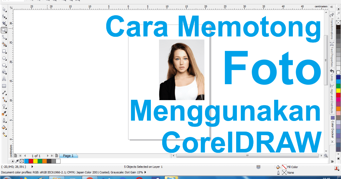Expand the color profiles flyout arrow
The image size is (341, 179).
click(x=145, y=172)
